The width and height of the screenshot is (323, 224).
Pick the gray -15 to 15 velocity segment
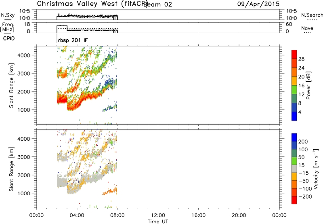294,169
